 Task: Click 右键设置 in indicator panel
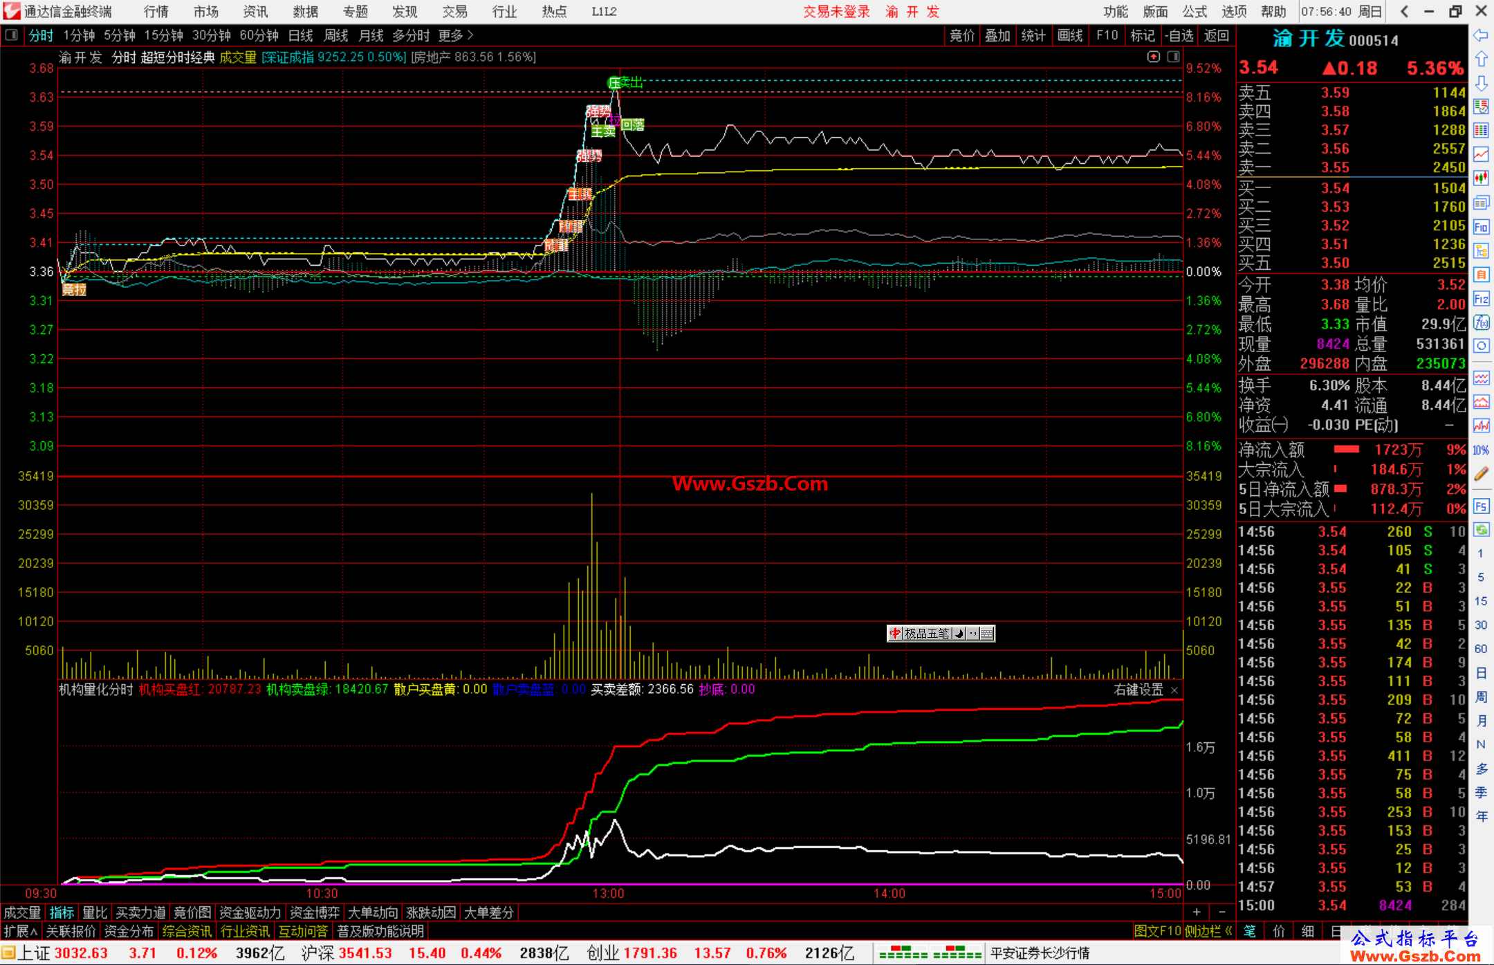click(1138, 690)
